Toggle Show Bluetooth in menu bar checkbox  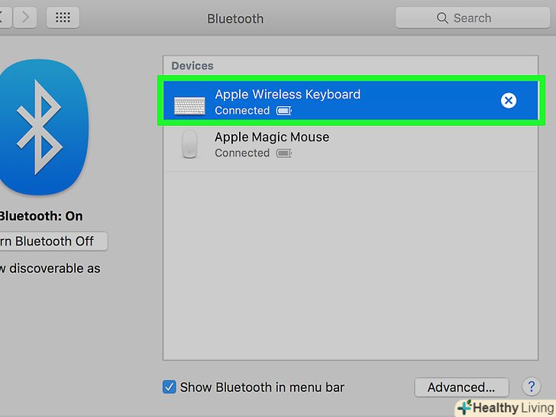(x=169, y=387)
